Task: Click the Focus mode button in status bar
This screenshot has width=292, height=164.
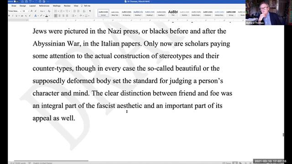Action: tap(227, 163)
